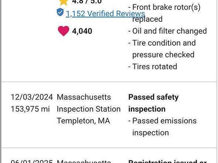Click the gold rating star icon
Image resolution: width=218 pixels, height=163 pixels.
click(x=63, y=2)
